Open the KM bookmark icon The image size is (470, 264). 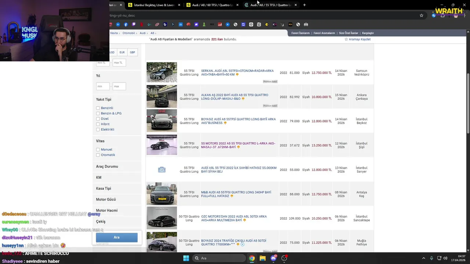pyautogui.click(x=275, y=25)
